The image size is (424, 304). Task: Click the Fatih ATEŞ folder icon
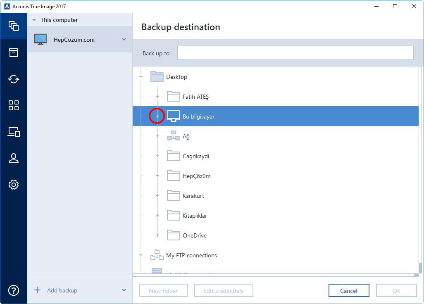(x=173, y=96)
